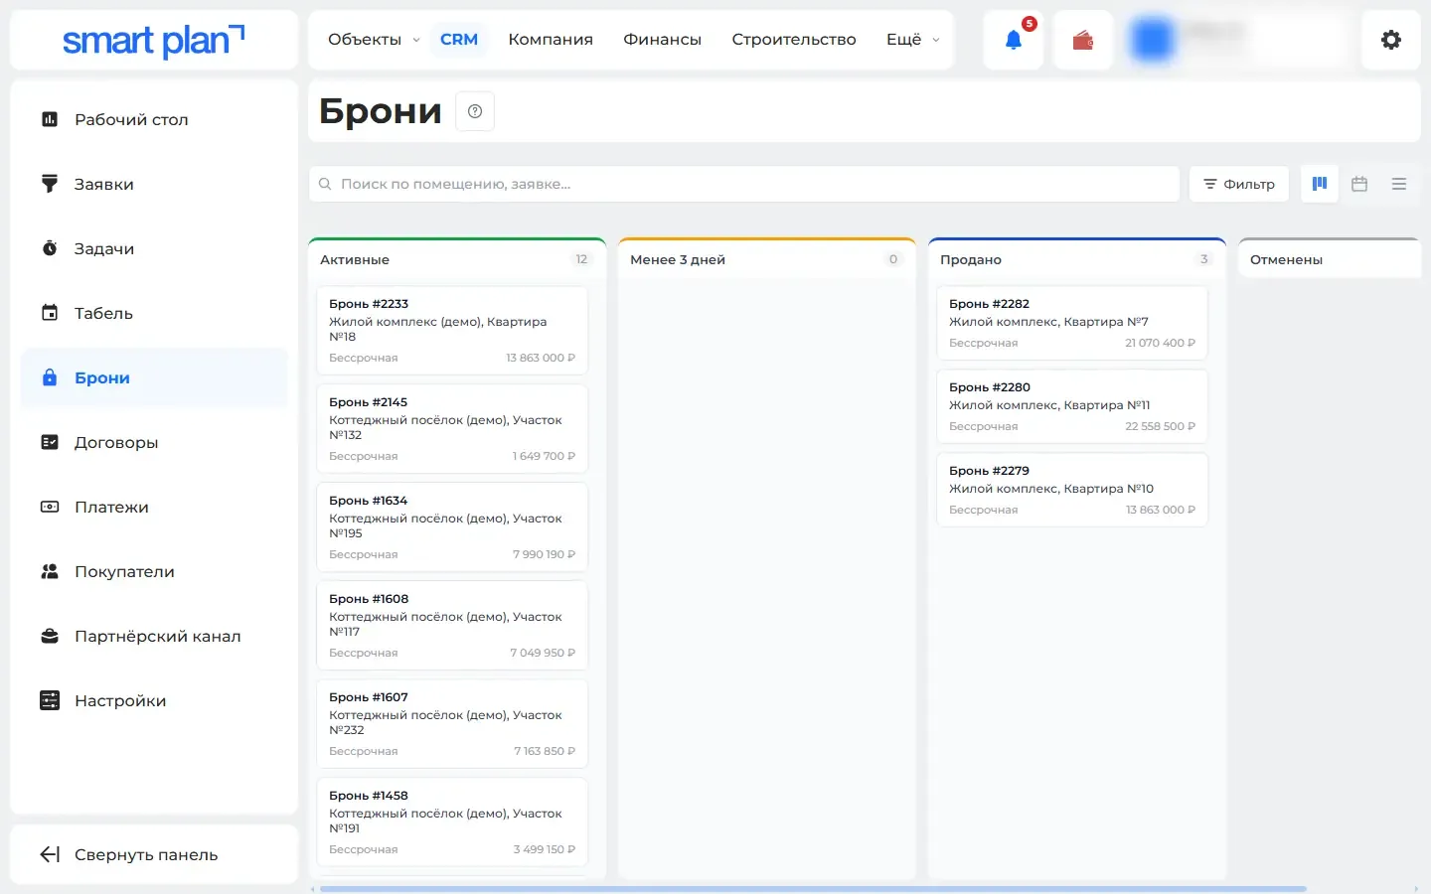Click the Табель calendar icon

click(50, 313)
